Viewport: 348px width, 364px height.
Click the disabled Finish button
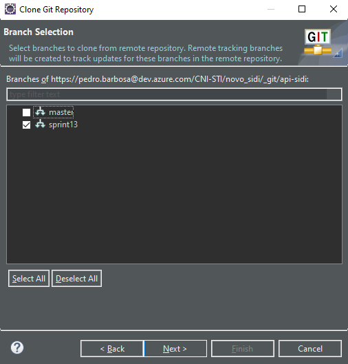(243, 348)
